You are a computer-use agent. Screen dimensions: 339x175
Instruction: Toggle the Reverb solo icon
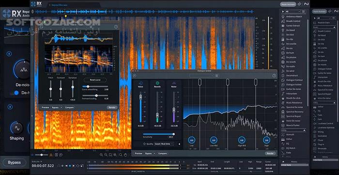[x=157, y=83]
